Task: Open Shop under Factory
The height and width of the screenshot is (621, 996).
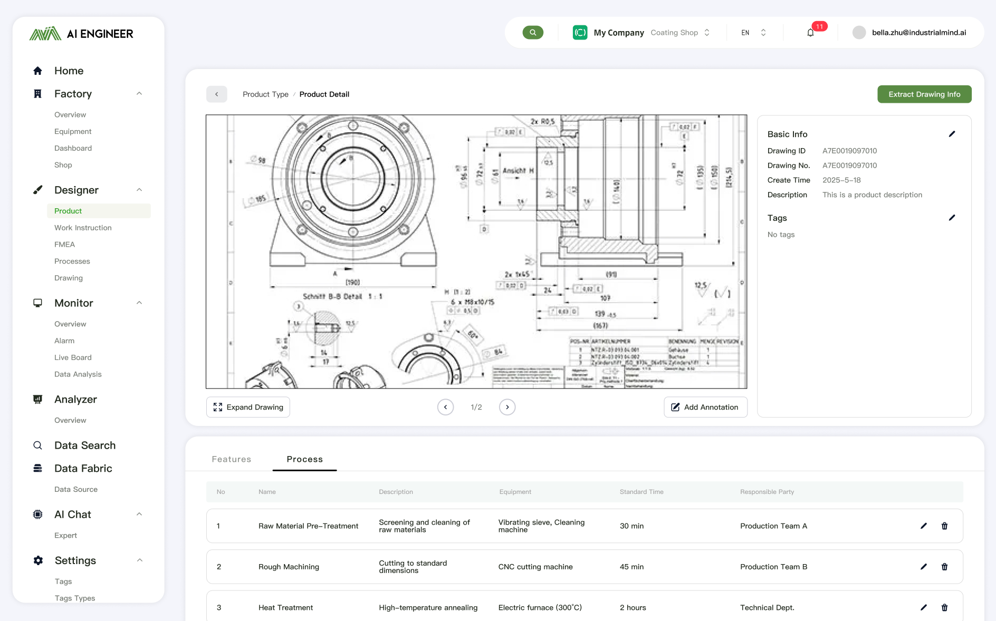Action: pos(63,165)
